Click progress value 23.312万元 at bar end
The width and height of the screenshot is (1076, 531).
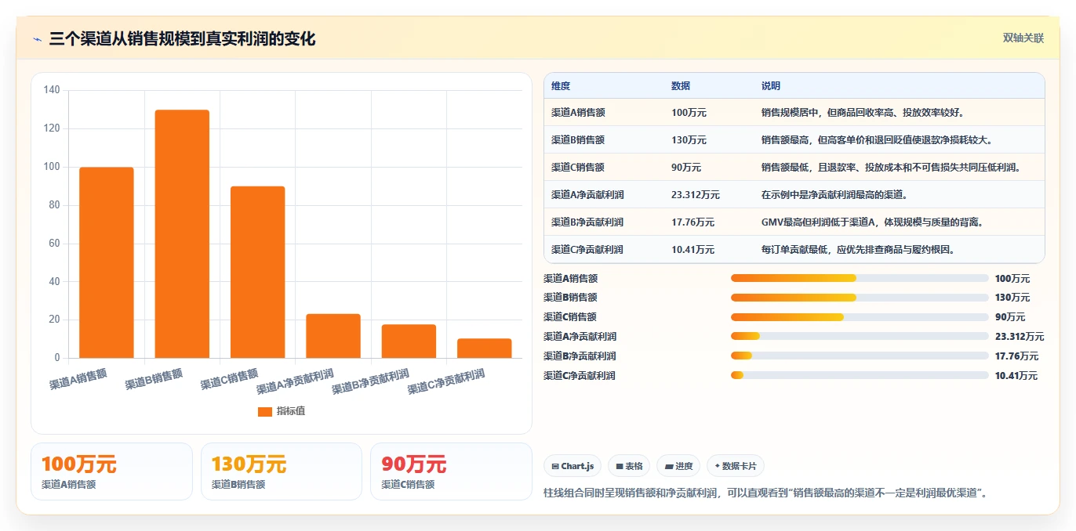point(1020,337)
